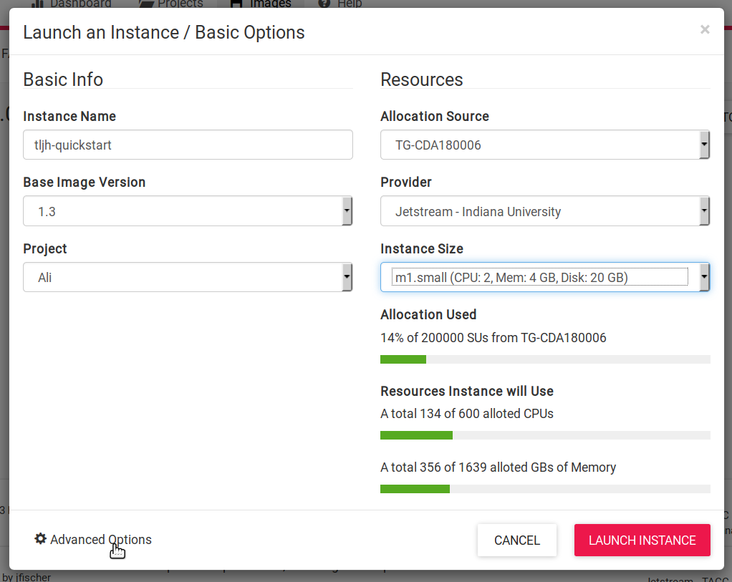Click the Cancel button
Image resolution: width=732 pixels, height=582 pixels.
(517, 540)
